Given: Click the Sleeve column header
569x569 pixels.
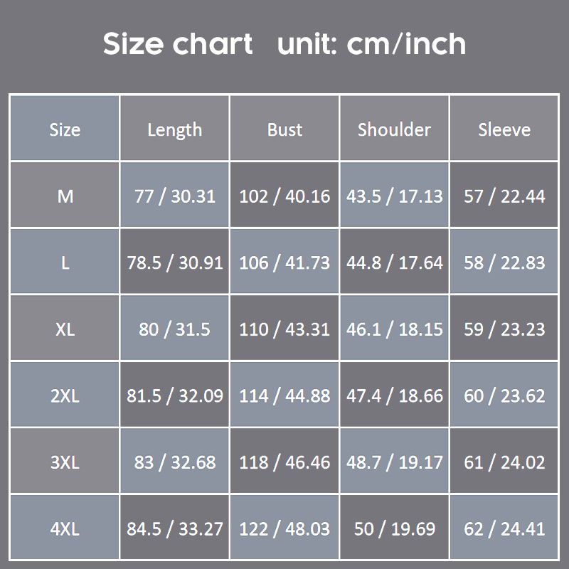Looking at the screenshot, I should 504,129.
